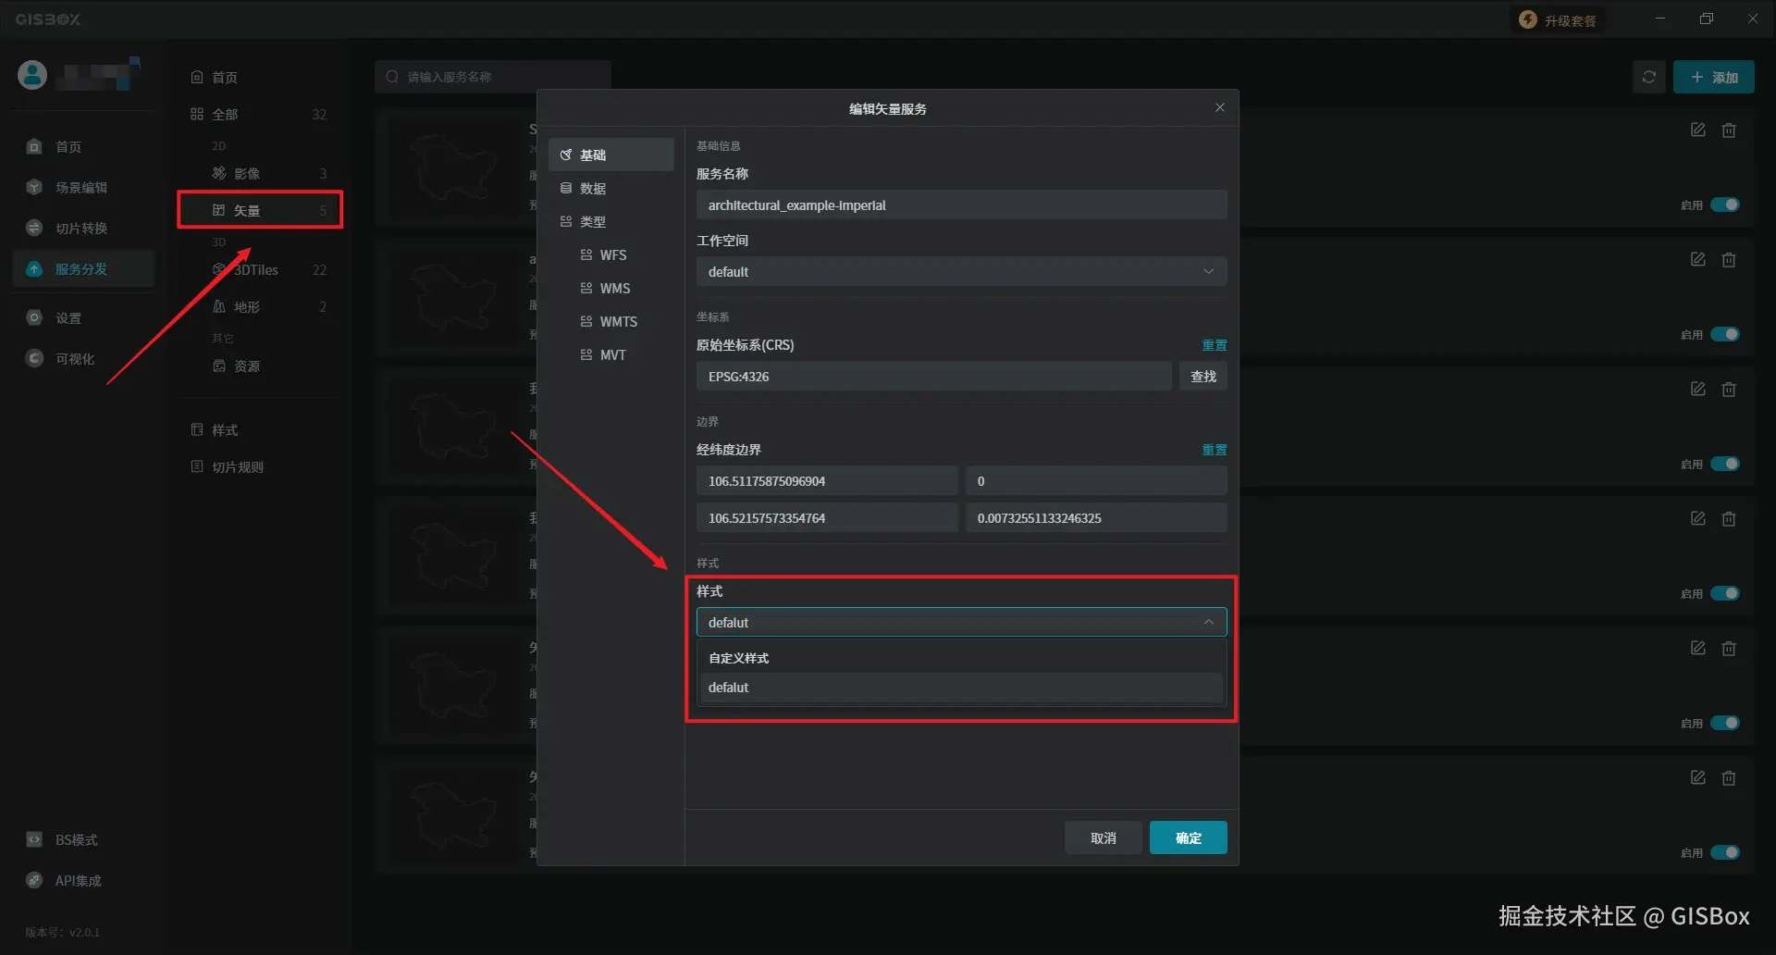Open 设置 in the sidebar
The width and height of the screenshot is (1776, 955).
83,317
